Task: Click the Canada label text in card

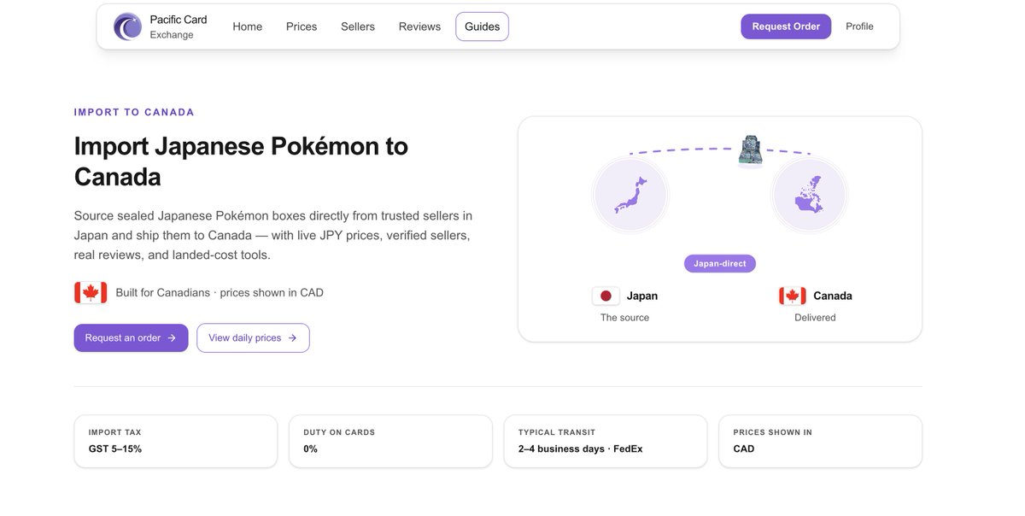Action: (833, 296)
